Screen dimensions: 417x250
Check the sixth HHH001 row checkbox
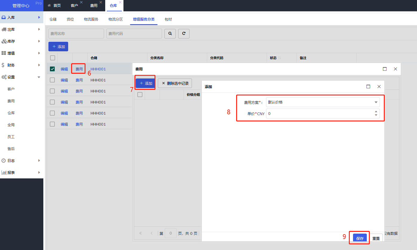coord(52,124)
